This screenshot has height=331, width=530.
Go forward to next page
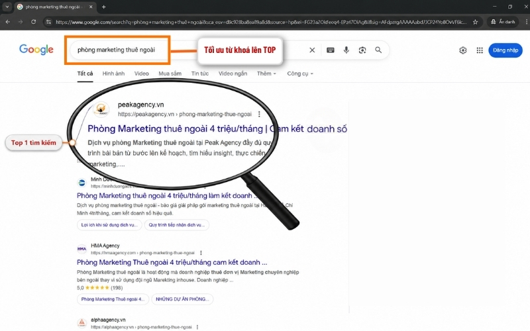21,22
